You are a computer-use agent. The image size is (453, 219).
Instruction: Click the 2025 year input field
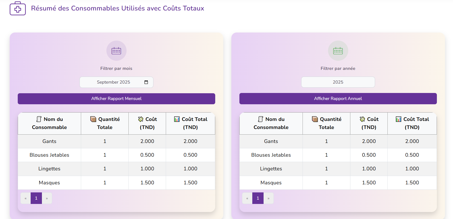[338, 82]
